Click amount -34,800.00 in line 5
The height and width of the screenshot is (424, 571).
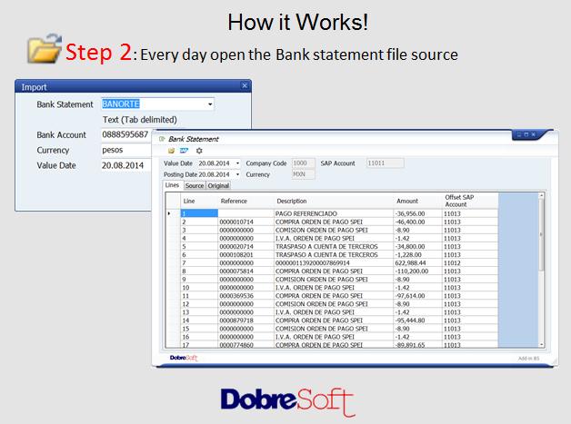pyautogui.click(x=417, y=247)
